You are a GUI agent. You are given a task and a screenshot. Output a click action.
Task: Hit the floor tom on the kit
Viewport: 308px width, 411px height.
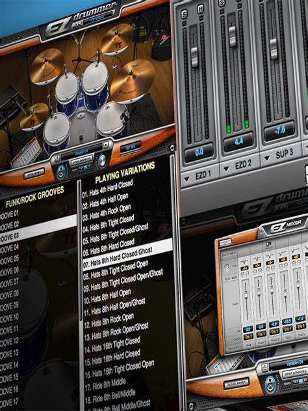tap(111, 119)
